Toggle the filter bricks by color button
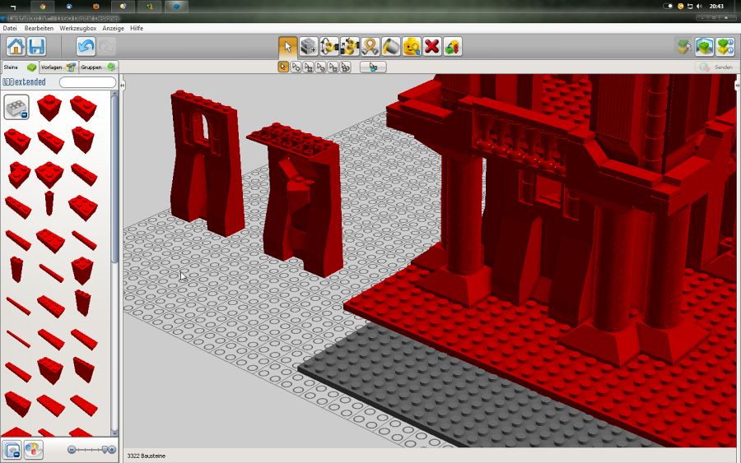 click(x=33, y=450)
